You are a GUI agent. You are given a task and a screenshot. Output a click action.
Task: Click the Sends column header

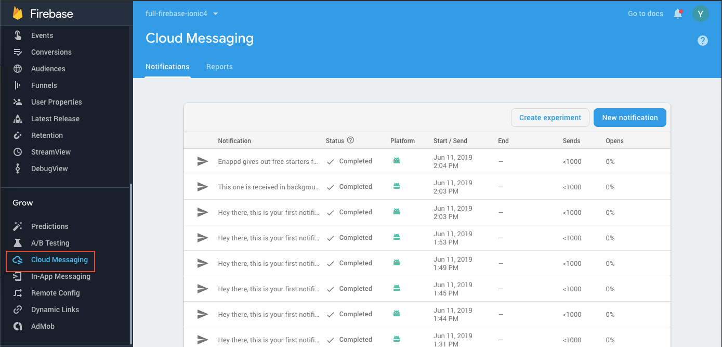click(x=571, y=141)
